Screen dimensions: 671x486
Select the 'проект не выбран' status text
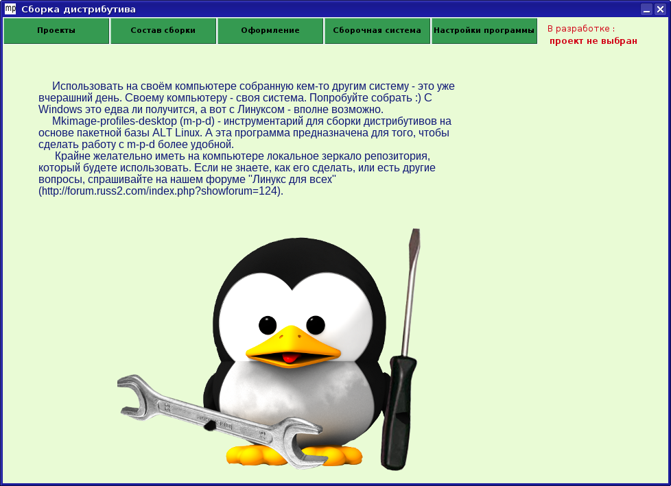coord(593,41)
